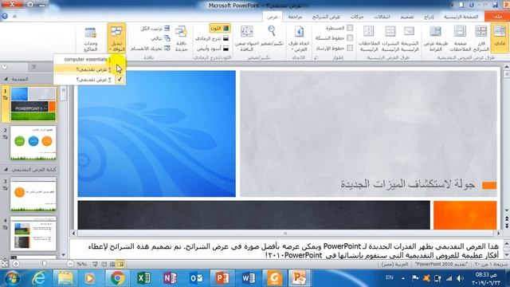Viewport: 510px width, 287px height.
Task: Open the Home ribbon tab
Action: (461, 17)
